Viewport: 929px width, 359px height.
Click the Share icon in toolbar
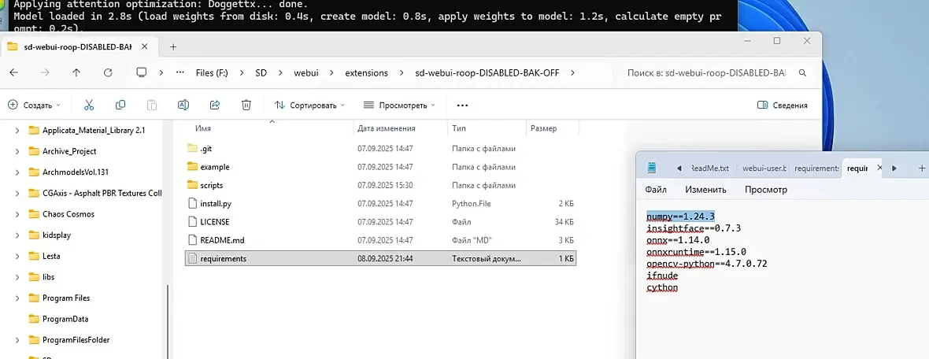point(215,105)
